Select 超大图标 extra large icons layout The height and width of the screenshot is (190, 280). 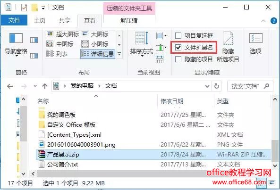(63, 34)
